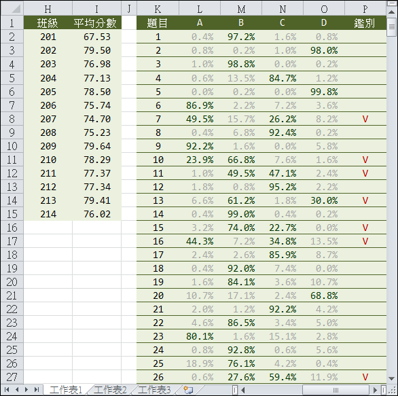Select the 76.1% cell in question 25
Image resolution: width=398 pixels, height=396 pixels.
(241, 363)
